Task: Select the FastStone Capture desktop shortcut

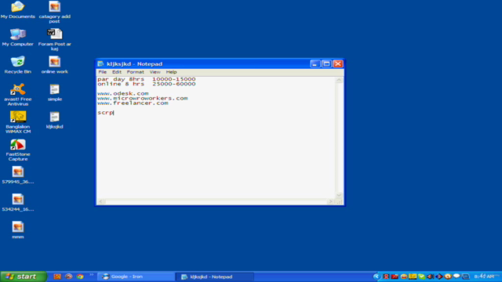Action: coord(17,150)
